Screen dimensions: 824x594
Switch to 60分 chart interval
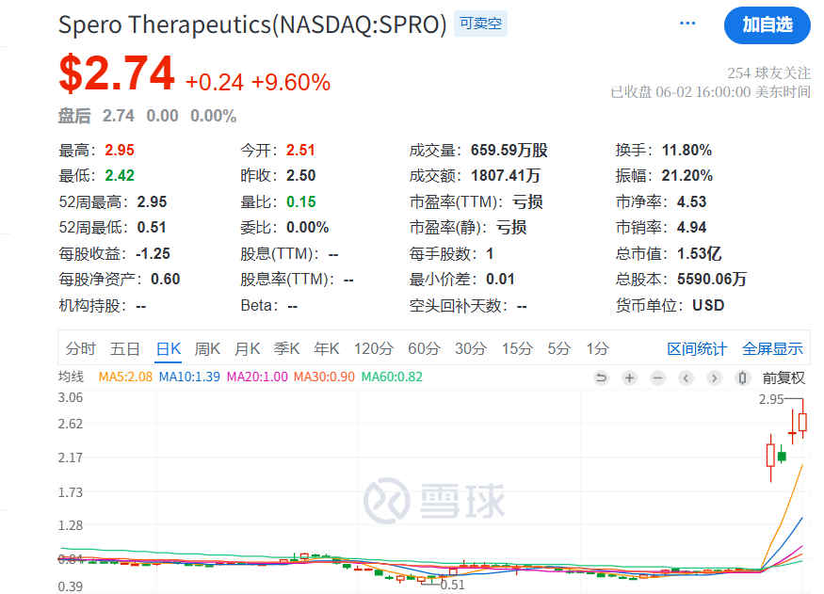tap(424, 348)
